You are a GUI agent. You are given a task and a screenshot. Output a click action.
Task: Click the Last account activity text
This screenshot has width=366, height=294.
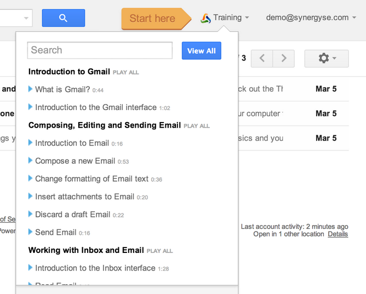pos(295,227)
